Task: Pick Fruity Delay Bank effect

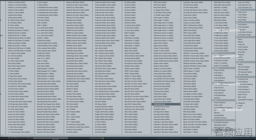Action: 220,78
